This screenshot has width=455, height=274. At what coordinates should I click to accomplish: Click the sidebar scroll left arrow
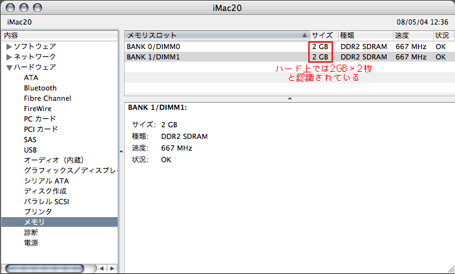[x=101, y=268]
